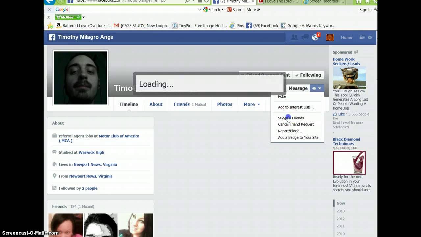Viewport: 421px width, 237px height.
Task: Choose Report/Block option
Action: [x=290, y=131]
